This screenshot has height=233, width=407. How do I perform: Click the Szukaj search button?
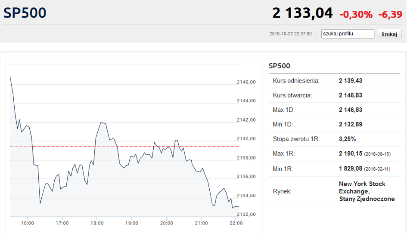pyautogui.click(x=389, y=34)
